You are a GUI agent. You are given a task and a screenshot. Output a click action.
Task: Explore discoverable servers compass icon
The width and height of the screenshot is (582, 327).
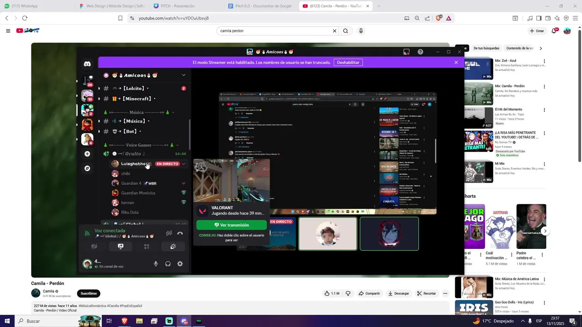(x=87, y=168)
